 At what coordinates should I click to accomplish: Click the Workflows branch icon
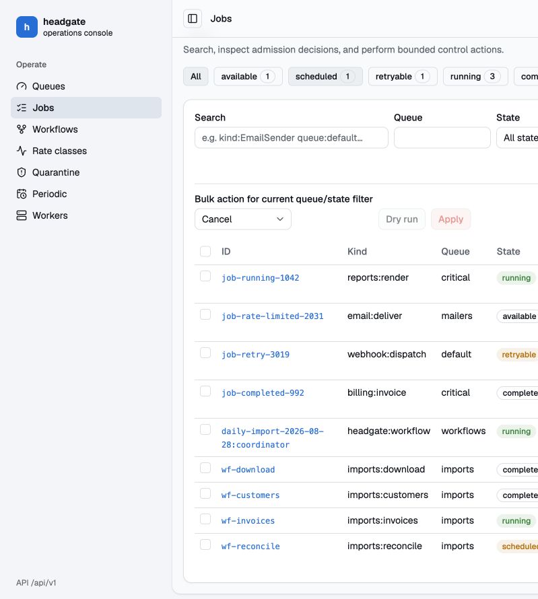pos(22,129)
